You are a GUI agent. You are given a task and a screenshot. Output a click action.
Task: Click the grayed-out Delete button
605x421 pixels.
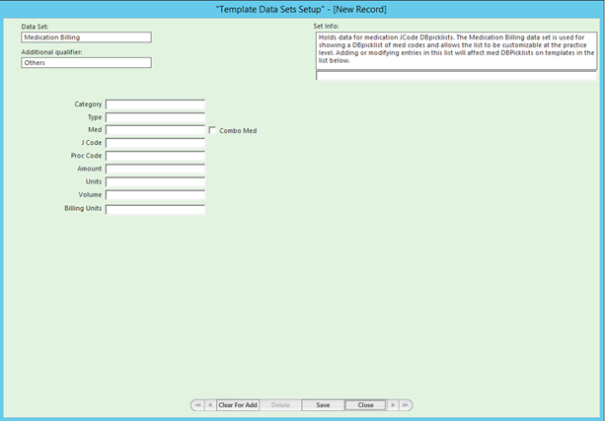tap(280, 405)
